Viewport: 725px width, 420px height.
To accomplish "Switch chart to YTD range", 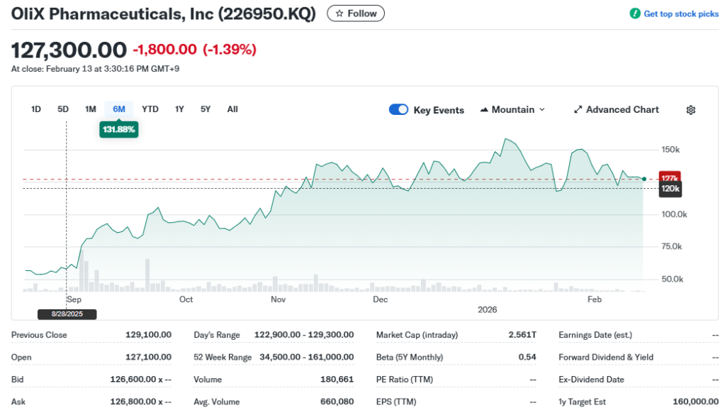I will pos(150,109).
